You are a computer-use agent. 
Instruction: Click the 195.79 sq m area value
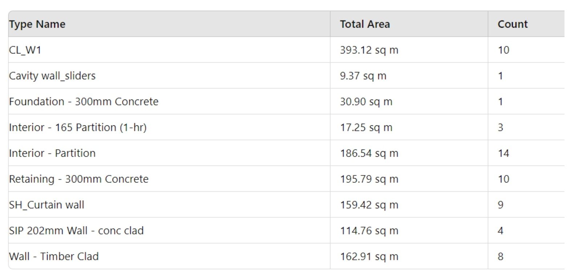point(369,179)
